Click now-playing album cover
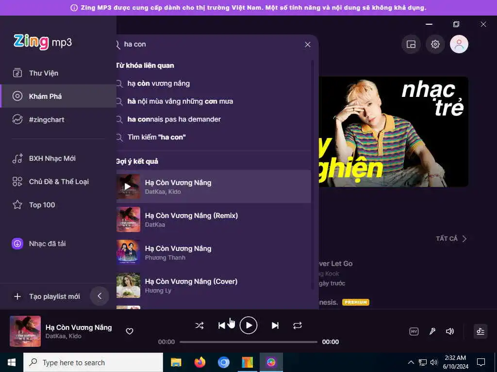The image size is (497, 372). (x=25, y=331)
